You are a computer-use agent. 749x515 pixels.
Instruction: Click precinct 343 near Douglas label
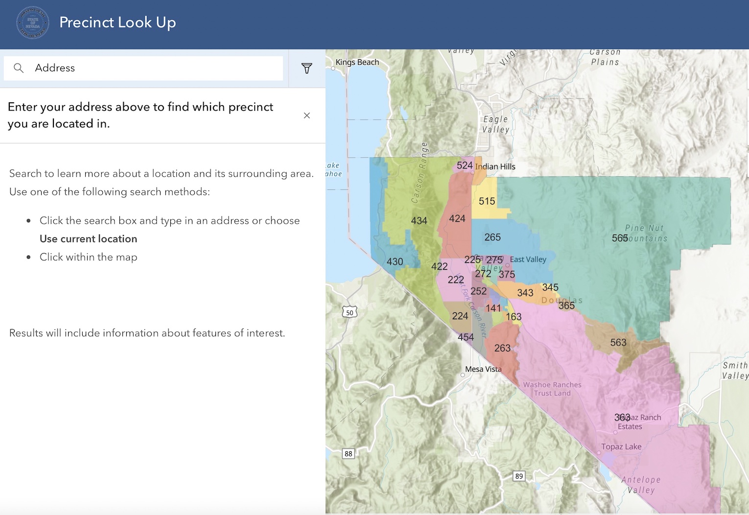pos(524,293)
